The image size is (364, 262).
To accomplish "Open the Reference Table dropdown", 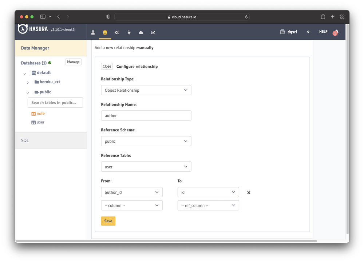I will pos(146,166).
